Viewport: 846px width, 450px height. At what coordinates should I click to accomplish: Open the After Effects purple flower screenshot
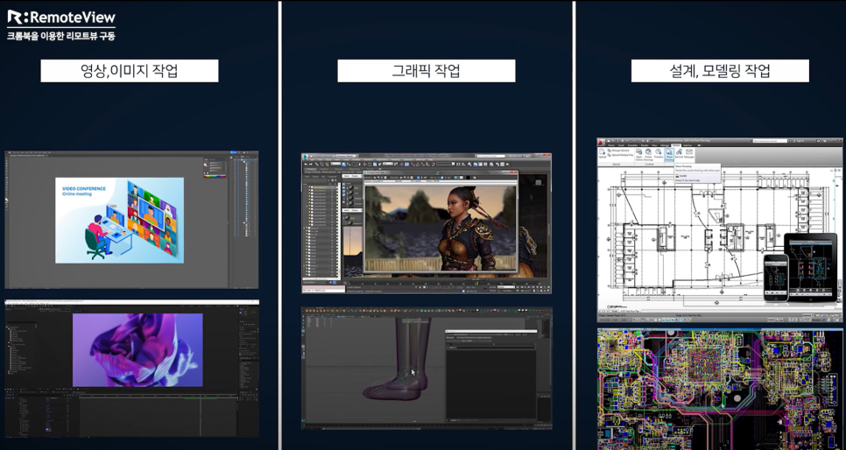tap(131, 368)
